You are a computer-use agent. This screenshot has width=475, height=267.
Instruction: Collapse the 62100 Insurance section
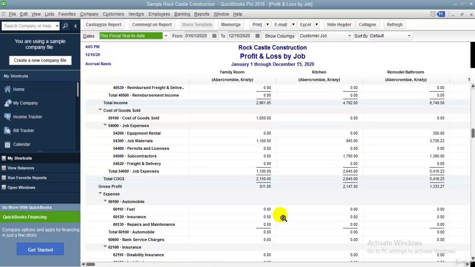pos(105,247)
